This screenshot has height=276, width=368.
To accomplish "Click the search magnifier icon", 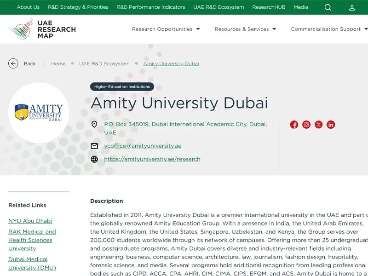I will pos(328,7).
